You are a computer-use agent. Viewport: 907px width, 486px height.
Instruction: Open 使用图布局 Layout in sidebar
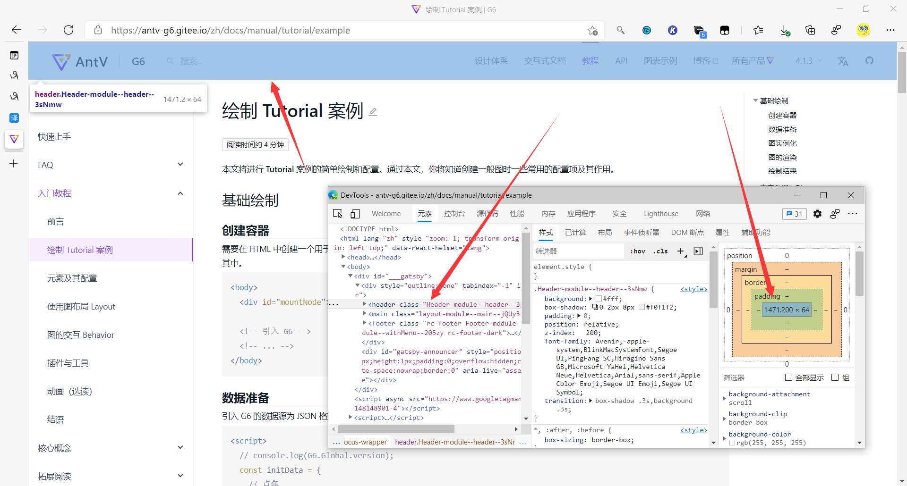81,307
